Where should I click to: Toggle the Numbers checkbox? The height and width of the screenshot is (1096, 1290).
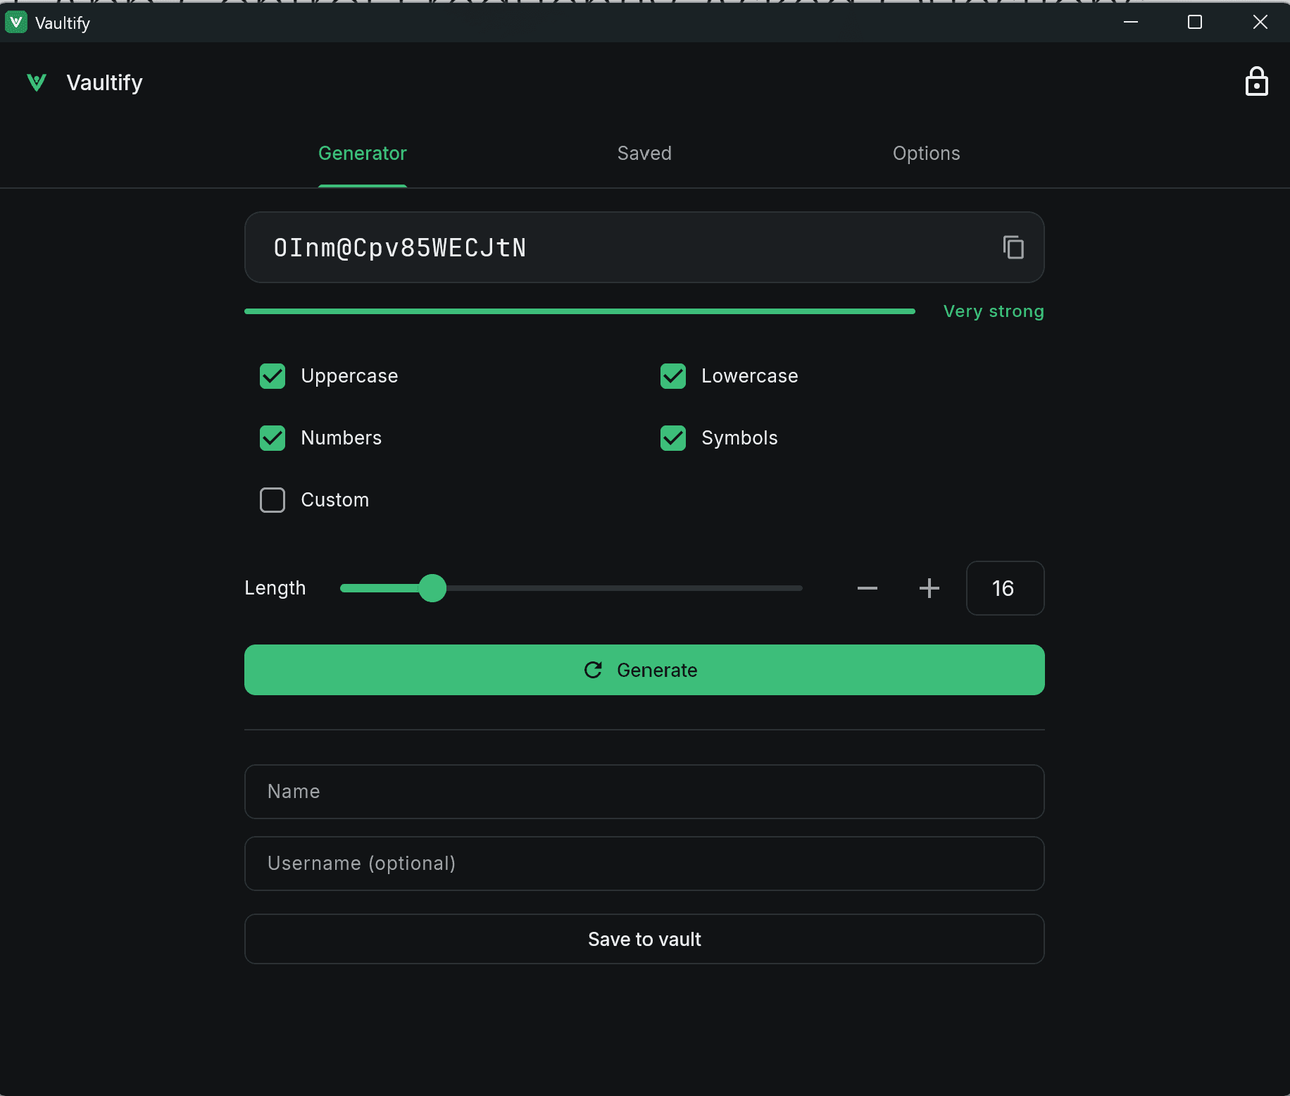[273, 438]
